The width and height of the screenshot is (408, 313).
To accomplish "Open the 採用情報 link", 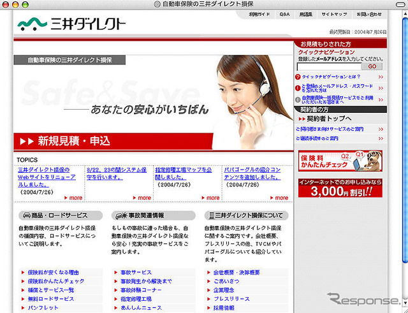I will [224, 308].
